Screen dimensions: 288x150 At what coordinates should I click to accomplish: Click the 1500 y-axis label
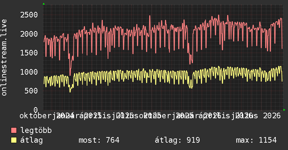(29, 53)
